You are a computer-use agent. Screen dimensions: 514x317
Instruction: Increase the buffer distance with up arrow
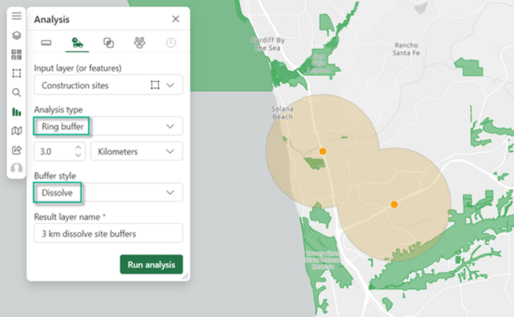click(78, 148)
